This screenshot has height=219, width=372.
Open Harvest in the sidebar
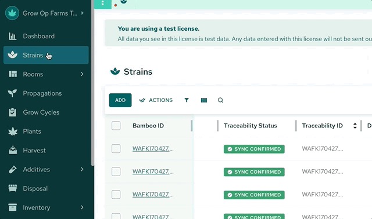[46, 151]
